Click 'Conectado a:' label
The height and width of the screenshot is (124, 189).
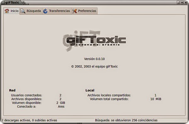click(26, 107)
